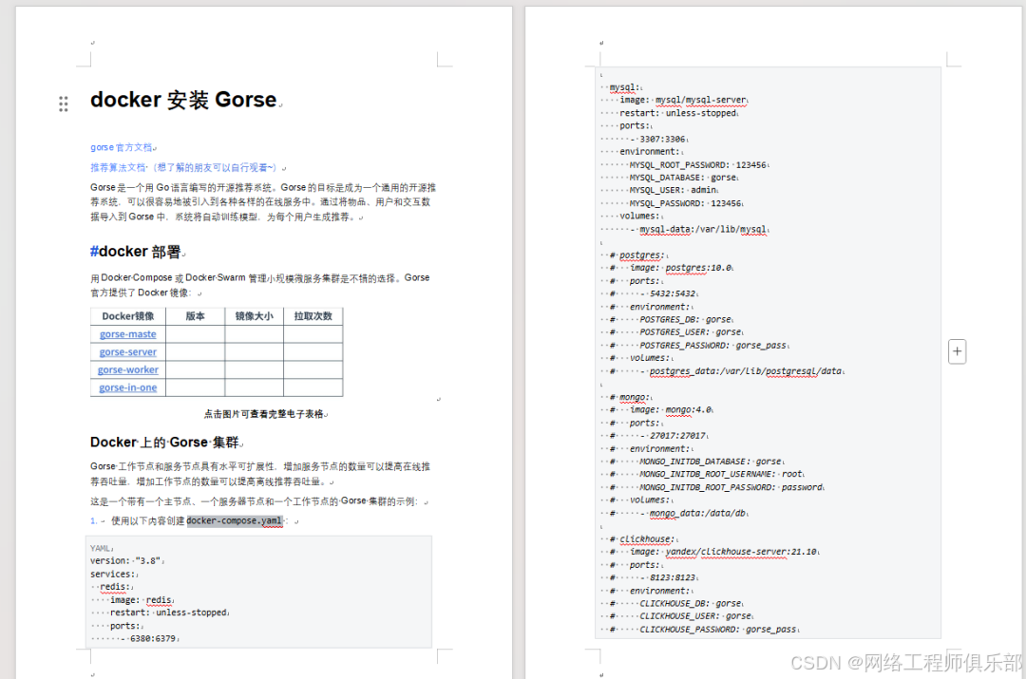Click the services: code line
The width and height of the screenshot is (1026, 679).
click(114, 575)
